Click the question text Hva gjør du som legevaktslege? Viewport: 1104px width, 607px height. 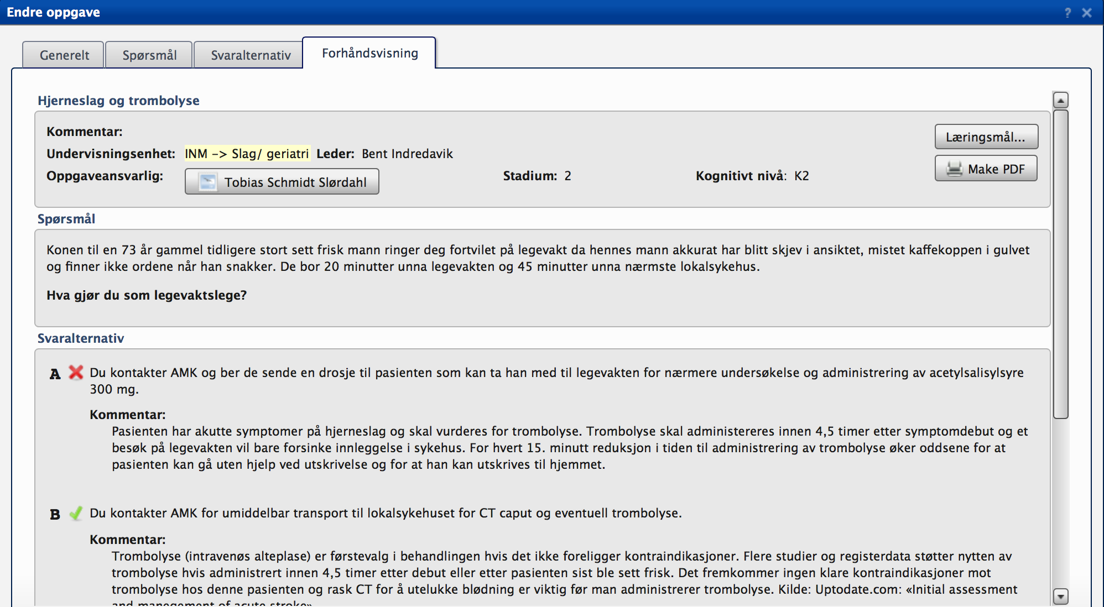pyautogui.click(x=147, y=295)
